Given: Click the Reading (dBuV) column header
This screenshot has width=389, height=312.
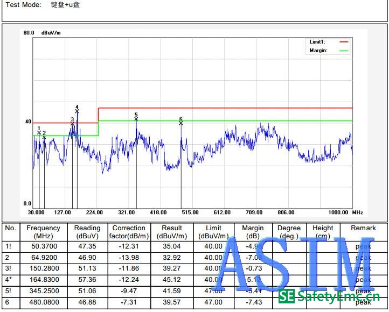Looking at the screenshot, I should [x=87, y=232].
